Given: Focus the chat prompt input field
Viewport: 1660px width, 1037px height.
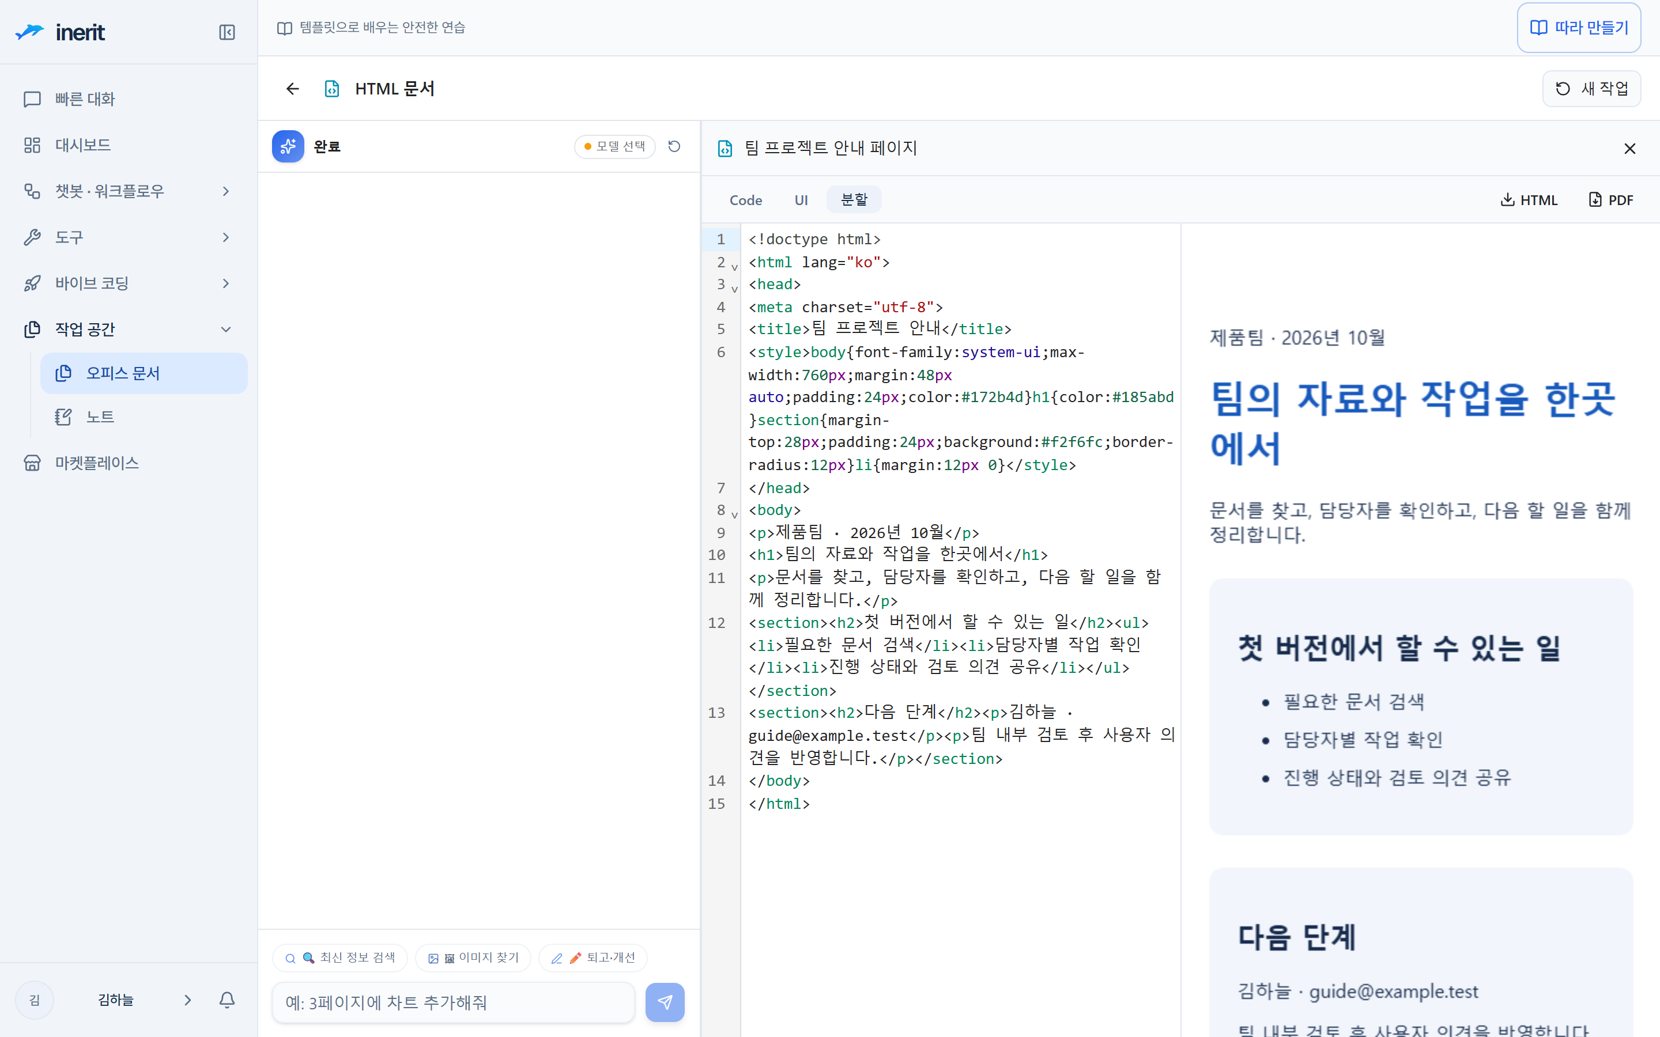Looking at the screenshot, I should pyautogui.click(x=454, y=1002).
